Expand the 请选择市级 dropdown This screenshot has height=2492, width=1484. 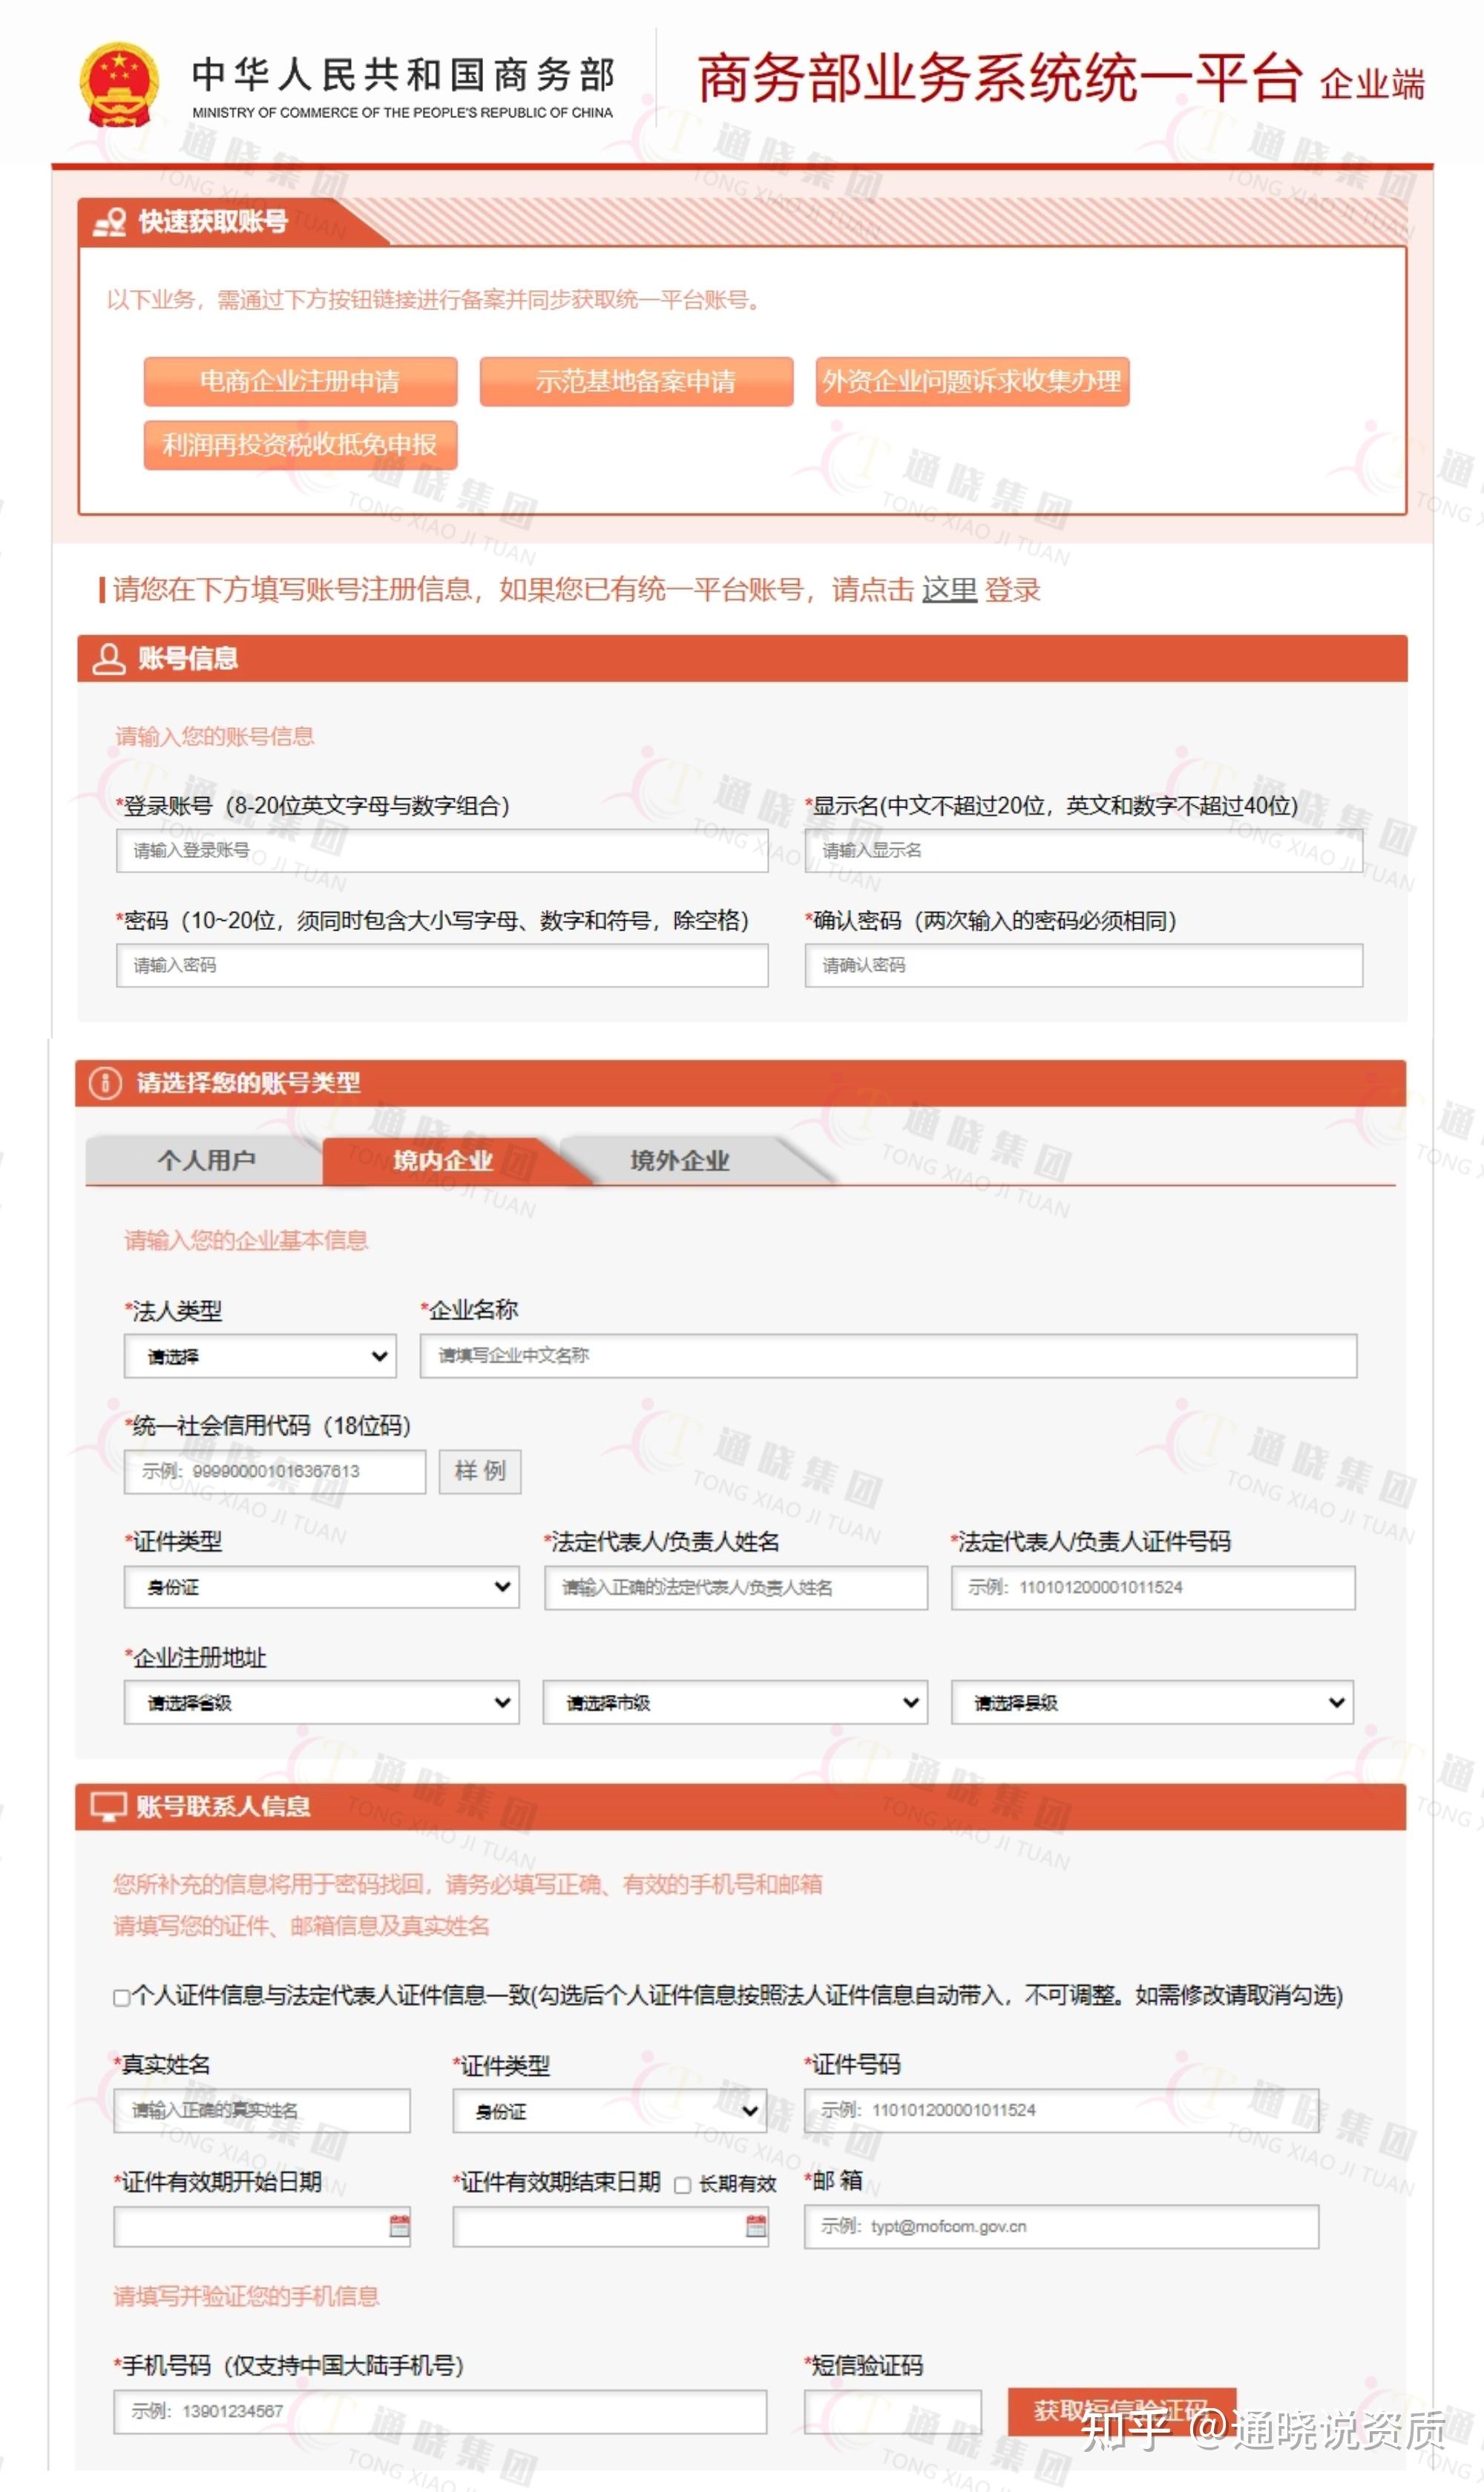click(x=735, y=1702)
